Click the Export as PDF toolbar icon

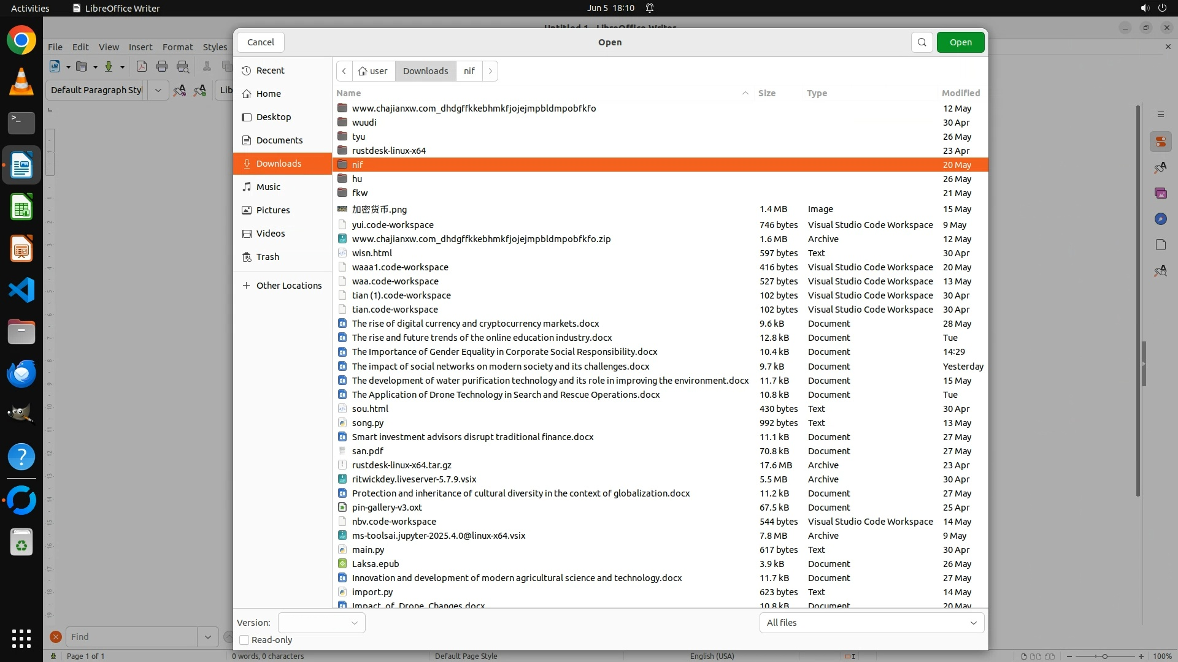pos(142,67)
